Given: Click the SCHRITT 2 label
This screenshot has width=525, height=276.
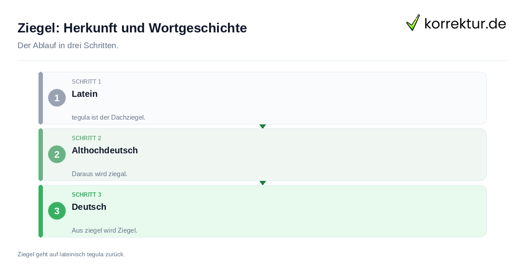Looking at the screenshot, I should coord(86,138).
